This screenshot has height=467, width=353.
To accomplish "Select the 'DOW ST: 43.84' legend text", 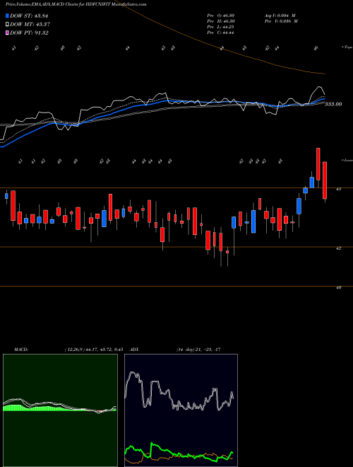I will [x=29, y=16].
